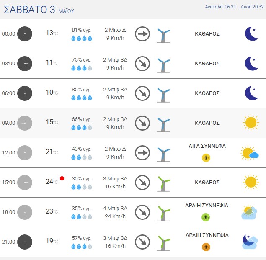Click the east-pointing wind arrow at 12:00
The width and height of the screenshot is (266, 260).
pos(142,153)
